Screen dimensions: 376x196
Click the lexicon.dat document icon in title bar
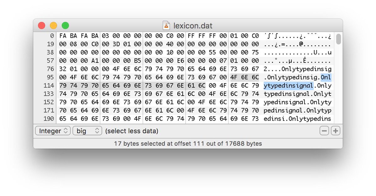(166, 25)
